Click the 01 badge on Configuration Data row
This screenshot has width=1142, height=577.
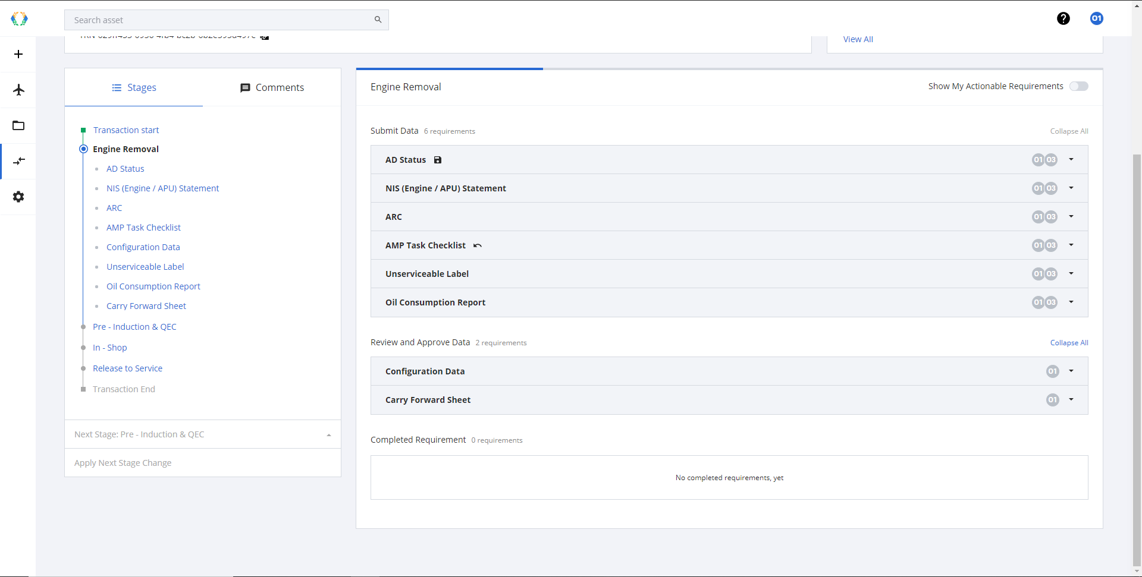pyautogui.click(x=1053, y=371)
